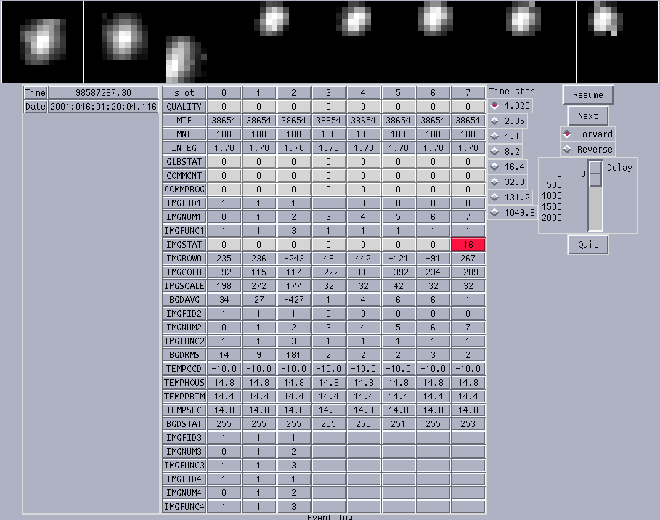Click BGDSTAT value 251
660x520 pixels.
[398, 424]
